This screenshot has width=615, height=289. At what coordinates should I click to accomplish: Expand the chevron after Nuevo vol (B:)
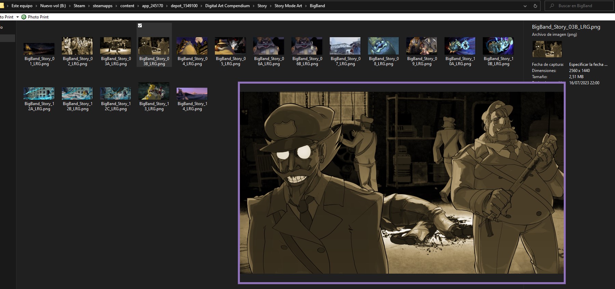(x=70, y=6)
